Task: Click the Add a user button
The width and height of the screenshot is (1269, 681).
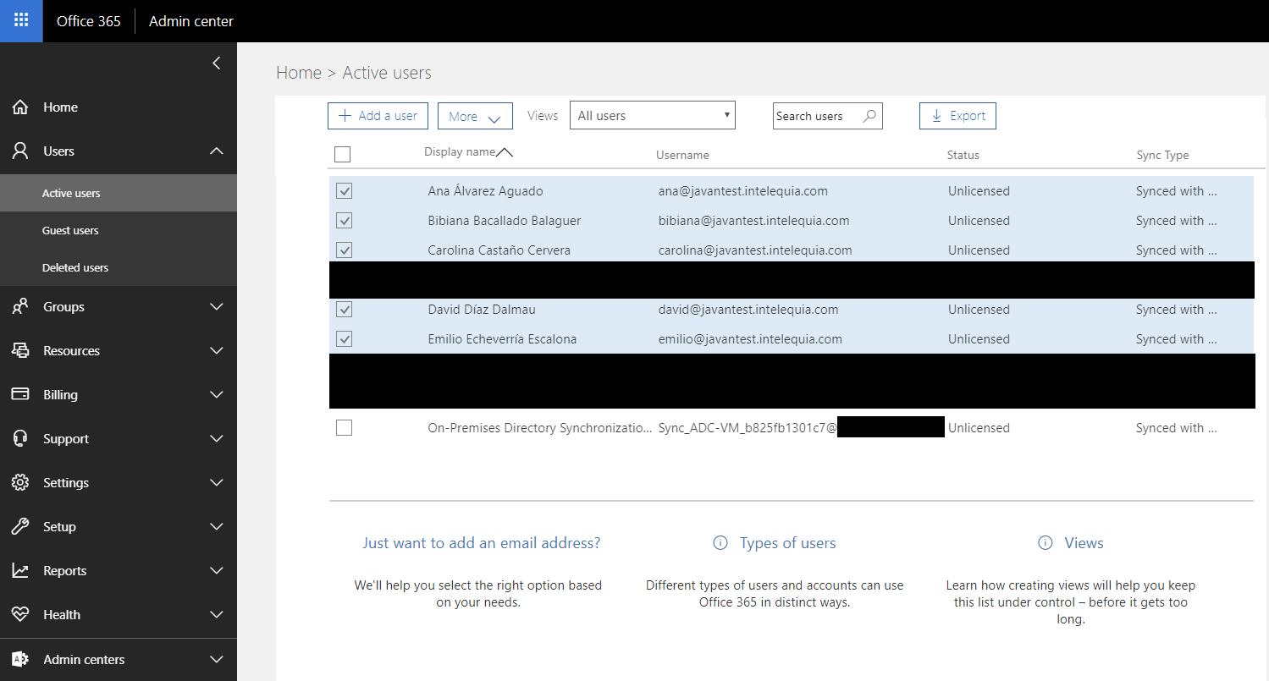Action: [x=378, y=115]
